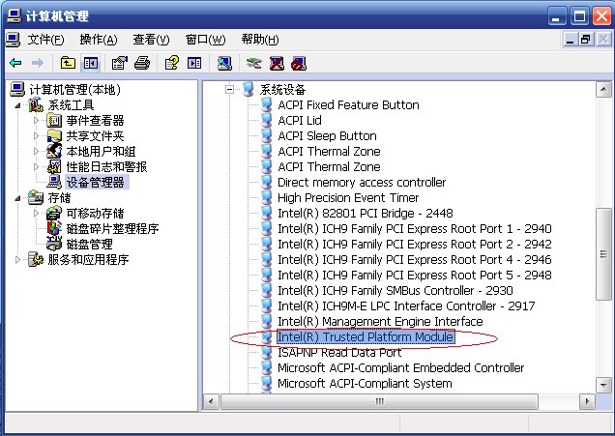Click the Help question mark toolbar icon

[172, 63]
